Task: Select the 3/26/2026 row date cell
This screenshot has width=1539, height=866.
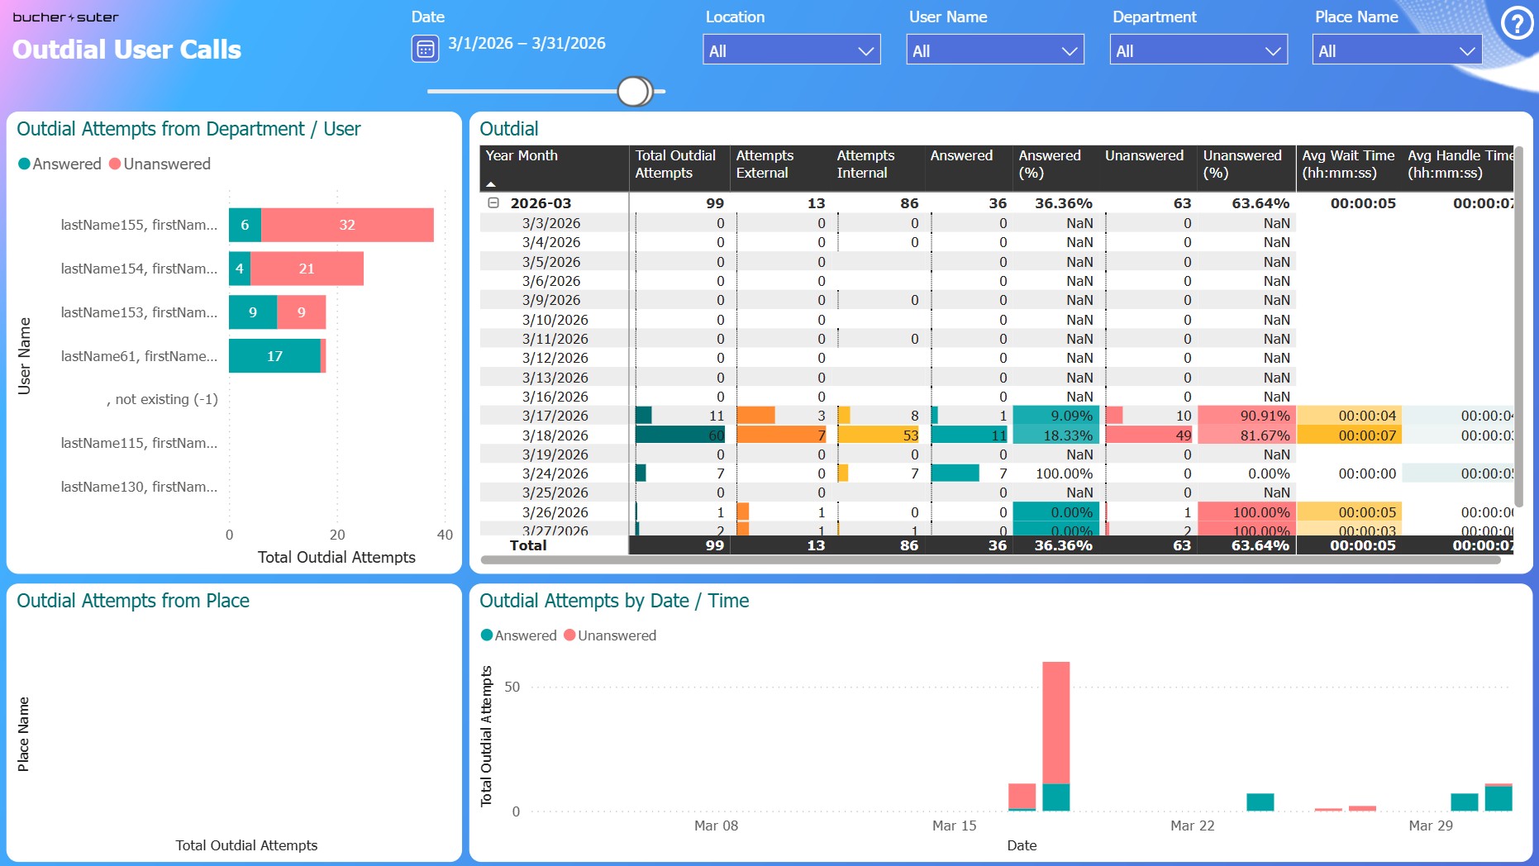Action: [555, 512]
